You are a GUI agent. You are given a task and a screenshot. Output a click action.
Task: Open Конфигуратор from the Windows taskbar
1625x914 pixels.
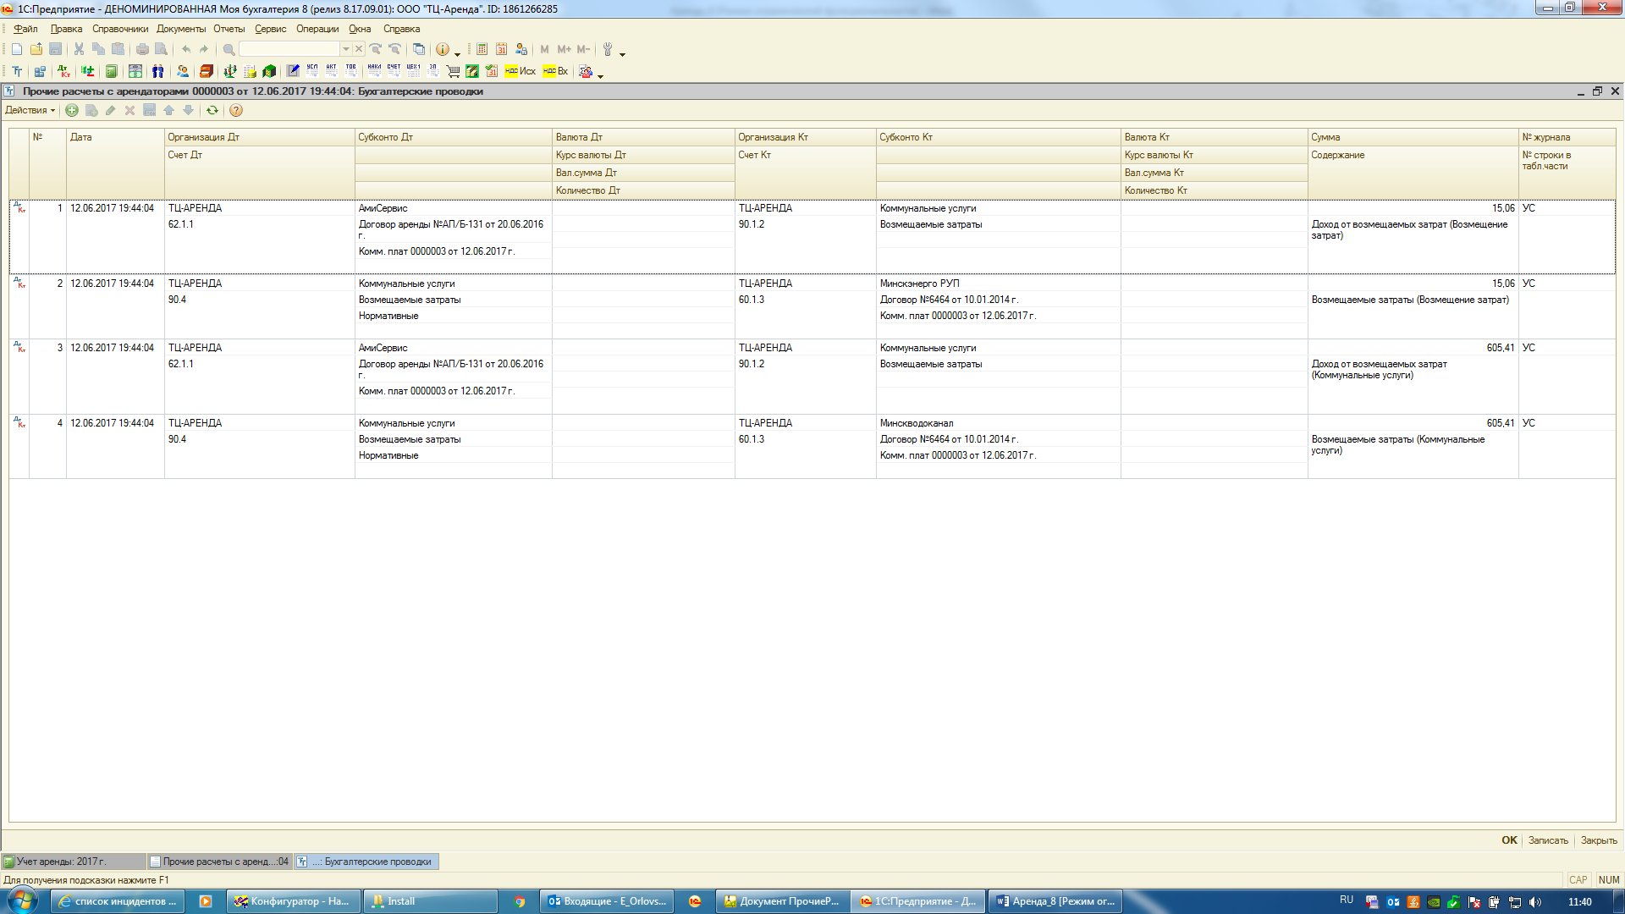point(293,901)
